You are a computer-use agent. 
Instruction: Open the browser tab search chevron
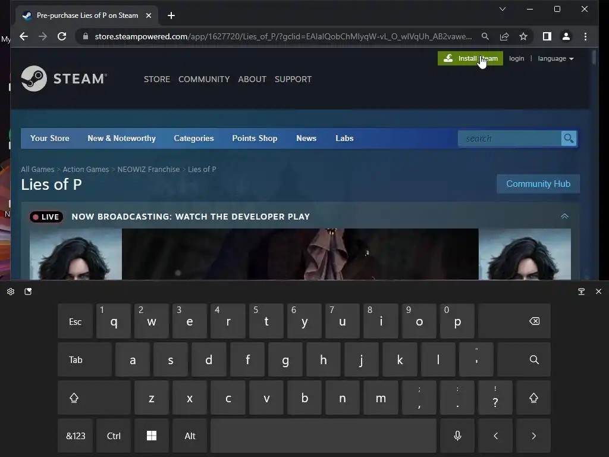tap(502, 9)
